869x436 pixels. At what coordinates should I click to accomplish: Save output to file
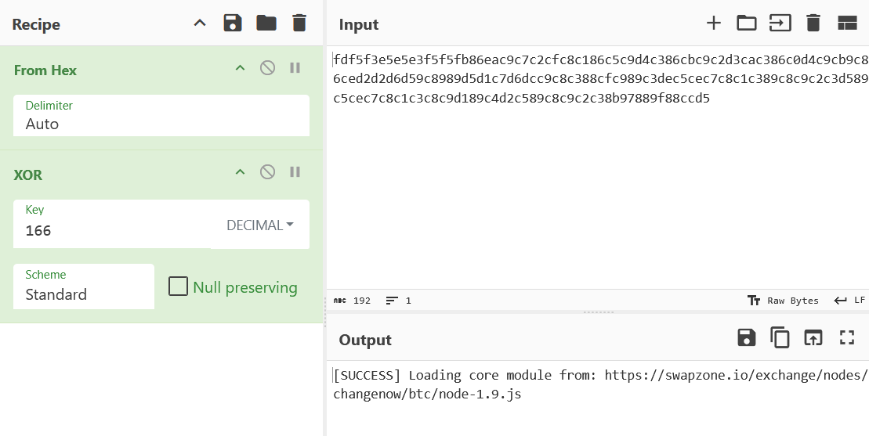point(747,337)
